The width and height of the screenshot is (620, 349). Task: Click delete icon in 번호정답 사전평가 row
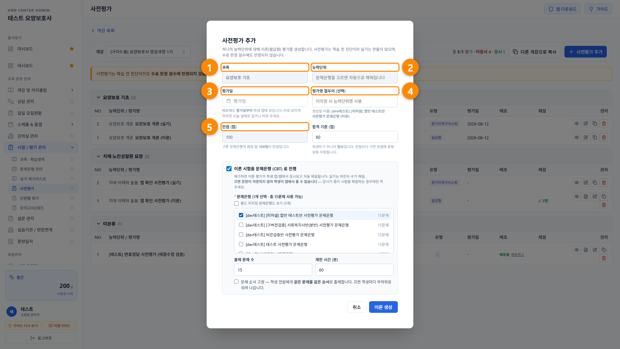click(x=604, y=258)
